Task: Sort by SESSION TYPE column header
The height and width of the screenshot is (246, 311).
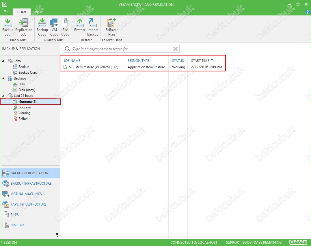Action: point(138,60)
